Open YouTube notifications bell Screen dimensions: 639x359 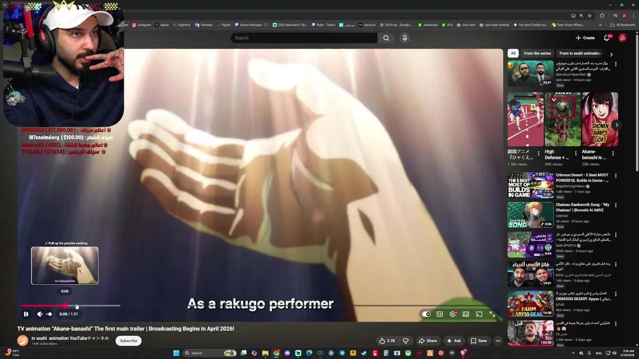(x=607, y=38)
